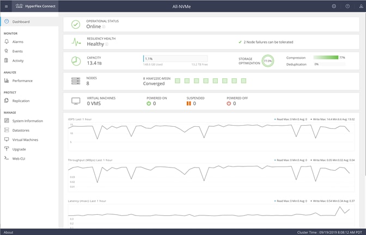Click the Virtual Machines monitor icon
Image resolution: width=366 pixels, height=235 pixels.
pyautogui.click(x=7, y=139)
